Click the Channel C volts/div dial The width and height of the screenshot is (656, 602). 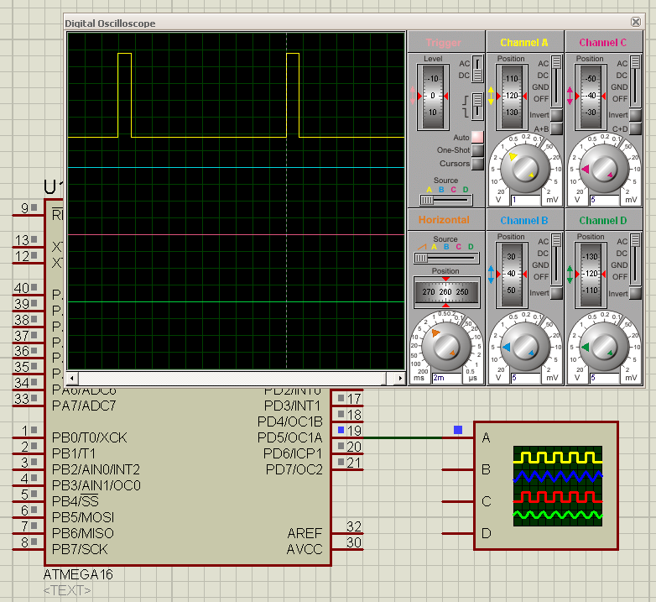point(604,170)
